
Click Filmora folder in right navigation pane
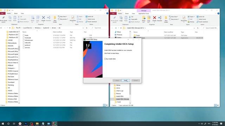point(118,93)
